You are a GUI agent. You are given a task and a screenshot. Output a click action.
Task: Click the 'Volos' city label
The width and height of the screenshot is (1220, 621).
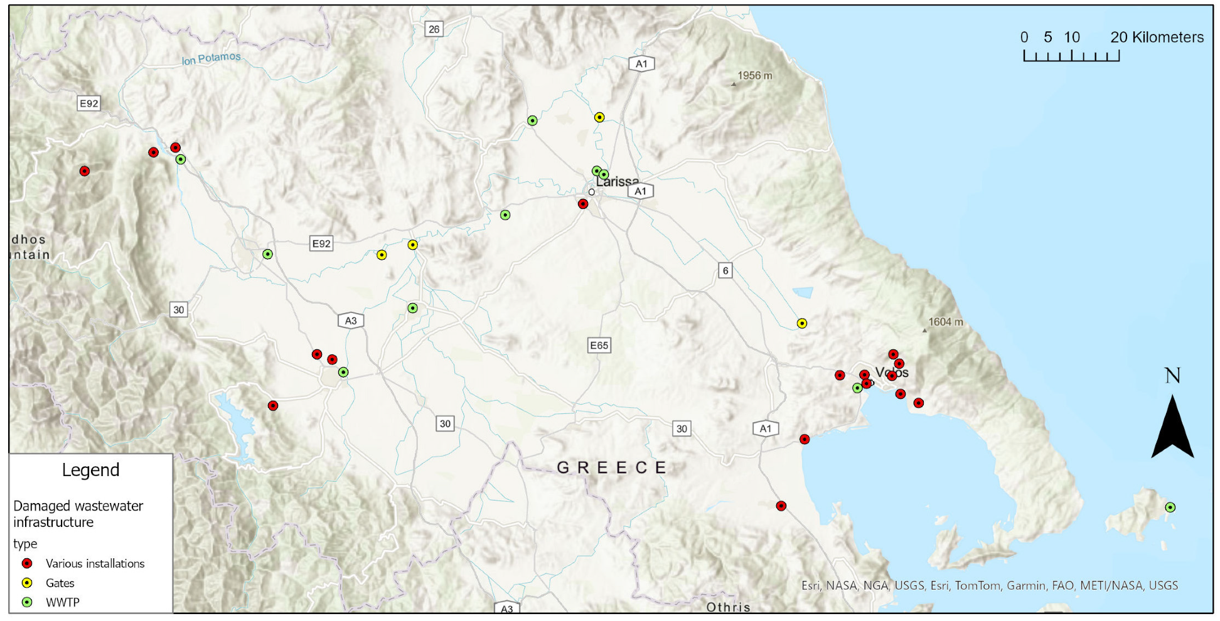pyautogui.click(x=892, y=373)
